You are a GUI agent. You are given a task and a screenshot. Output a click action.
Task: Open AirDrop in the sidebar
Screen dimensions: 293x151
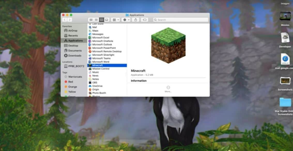[x=72, y=31]
